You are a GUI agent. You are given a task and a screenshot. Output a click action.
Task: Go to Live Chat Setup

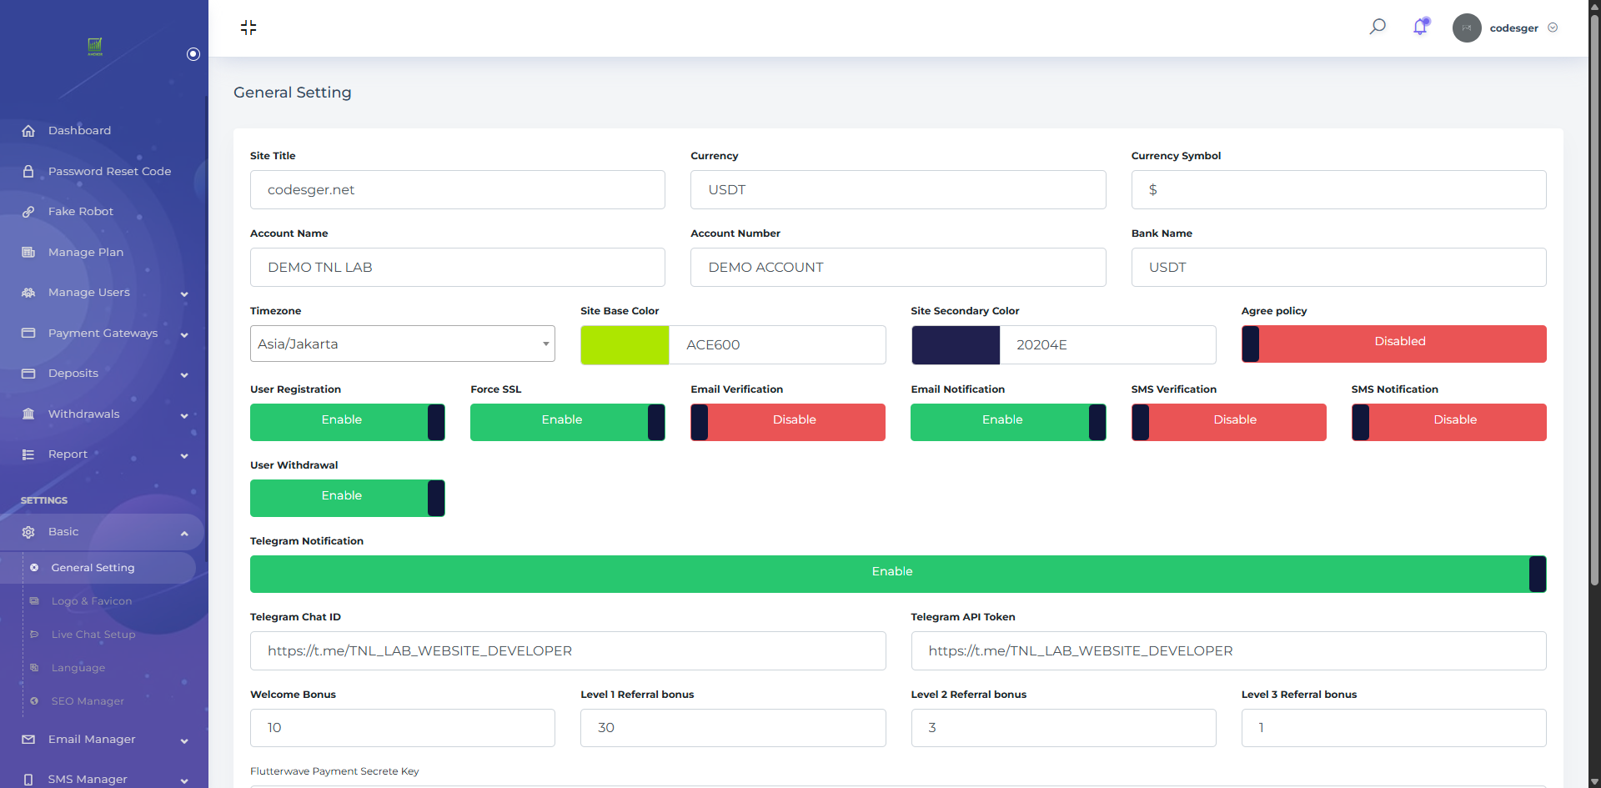click(93, 635)
